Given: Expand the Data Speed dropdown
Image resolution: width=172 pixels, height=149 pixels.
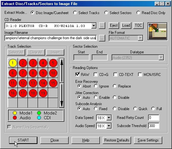Looking at the screenshot, I should click(109, 118).
